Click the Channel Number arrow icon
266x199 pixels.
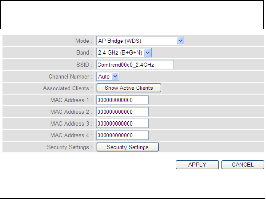click(x=115, y=76)
